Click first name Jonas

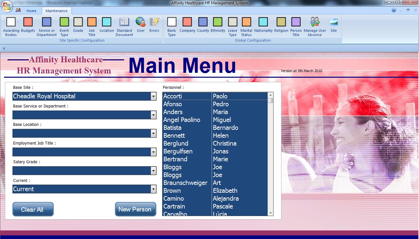tap(221, 151)
